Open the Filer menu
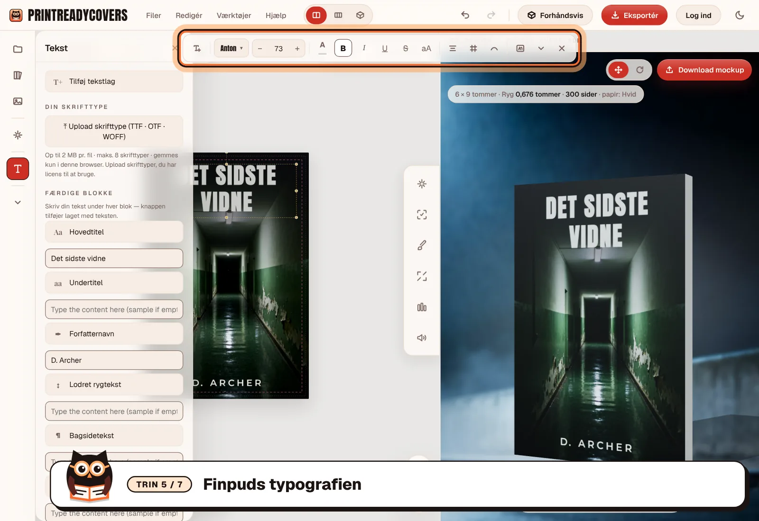The height and width of the screenshot is (521, 759). tap(154, 15)
